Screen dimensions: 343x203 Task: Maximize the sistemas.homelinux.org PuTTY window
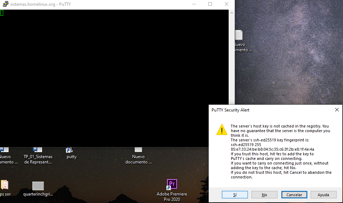[x=210, y=4]
